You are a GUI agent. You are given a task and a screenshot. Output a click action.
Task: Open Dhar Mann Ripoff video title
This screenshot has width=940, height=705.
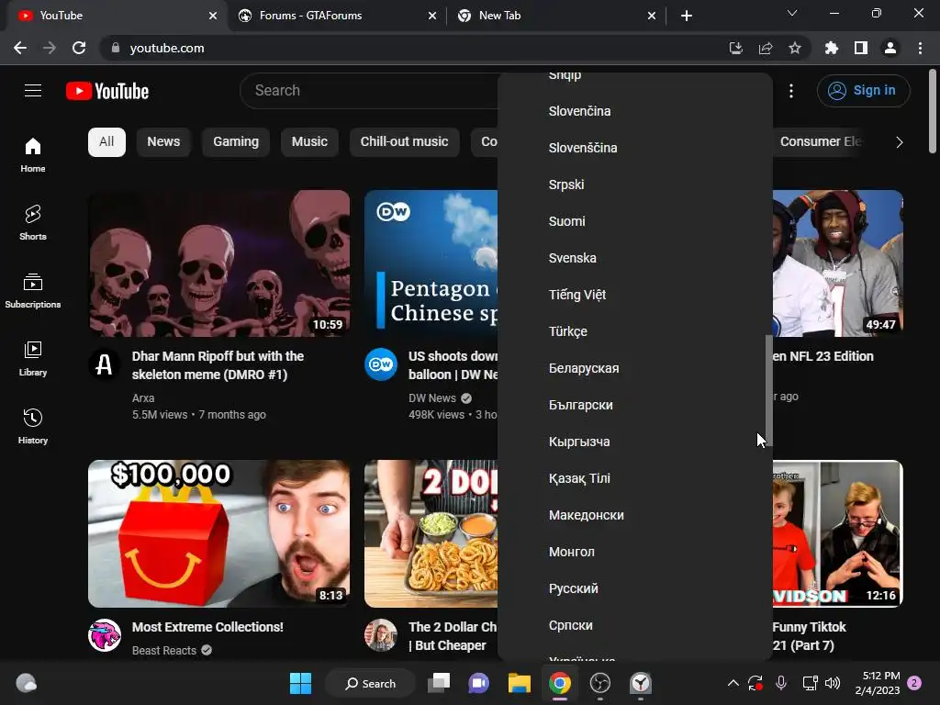click(218, 365)
